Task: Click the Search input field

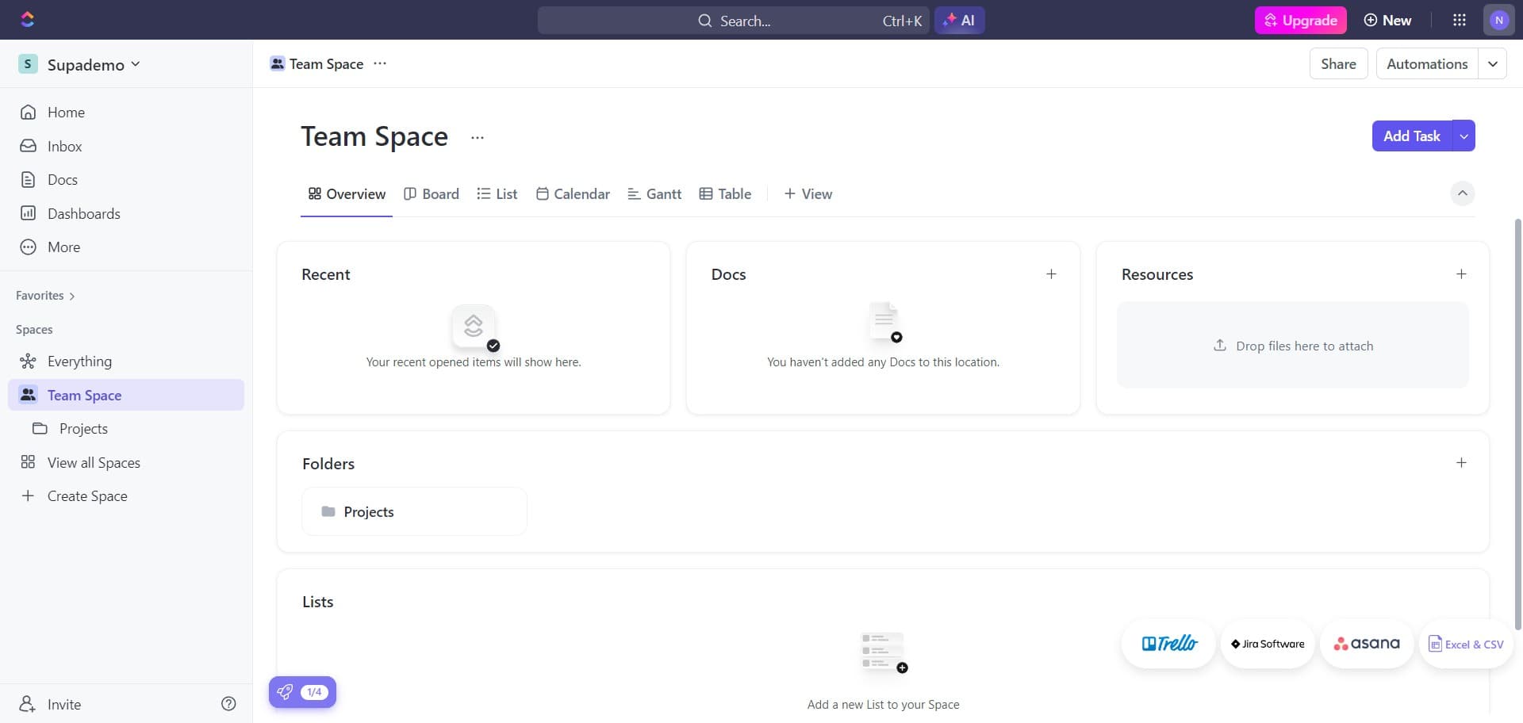Action: coord(733,21)
